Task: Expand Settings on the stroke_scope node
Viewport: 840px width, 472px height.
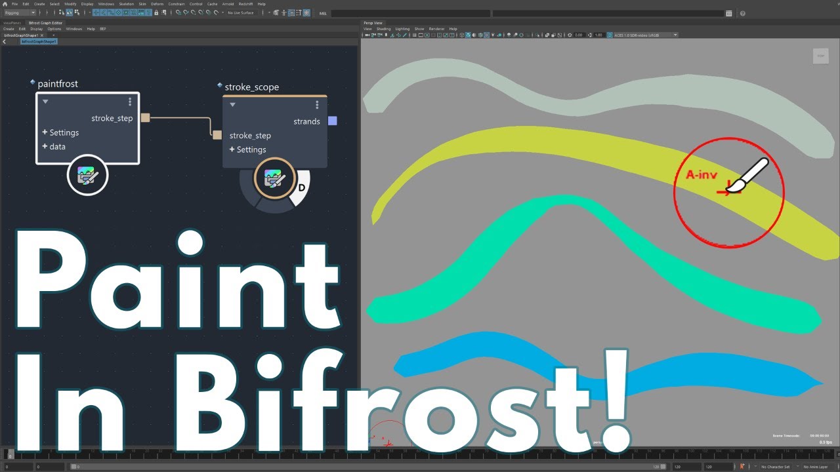Action: (247, 149)
